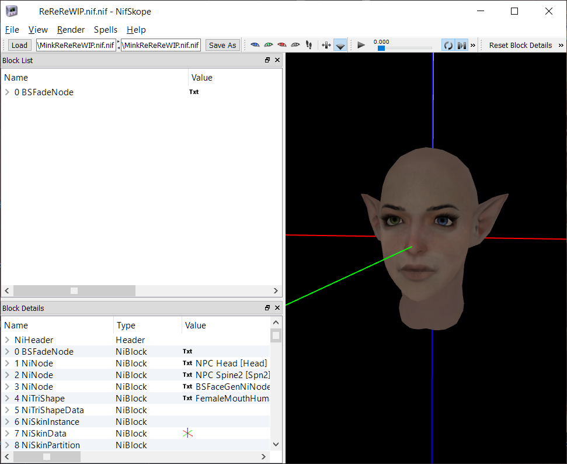The width and height of the screenshot is (567, 464).
Task: Play the animation
Action: tap(361, 45)
